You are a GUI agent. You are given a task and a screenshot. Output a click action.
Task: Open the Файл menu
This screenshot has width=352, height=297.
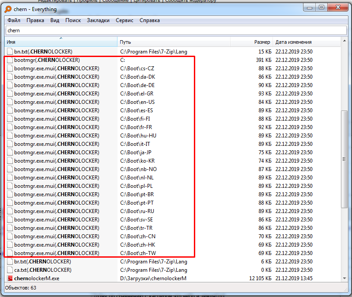pyautogui.click(x=14, y=20)
